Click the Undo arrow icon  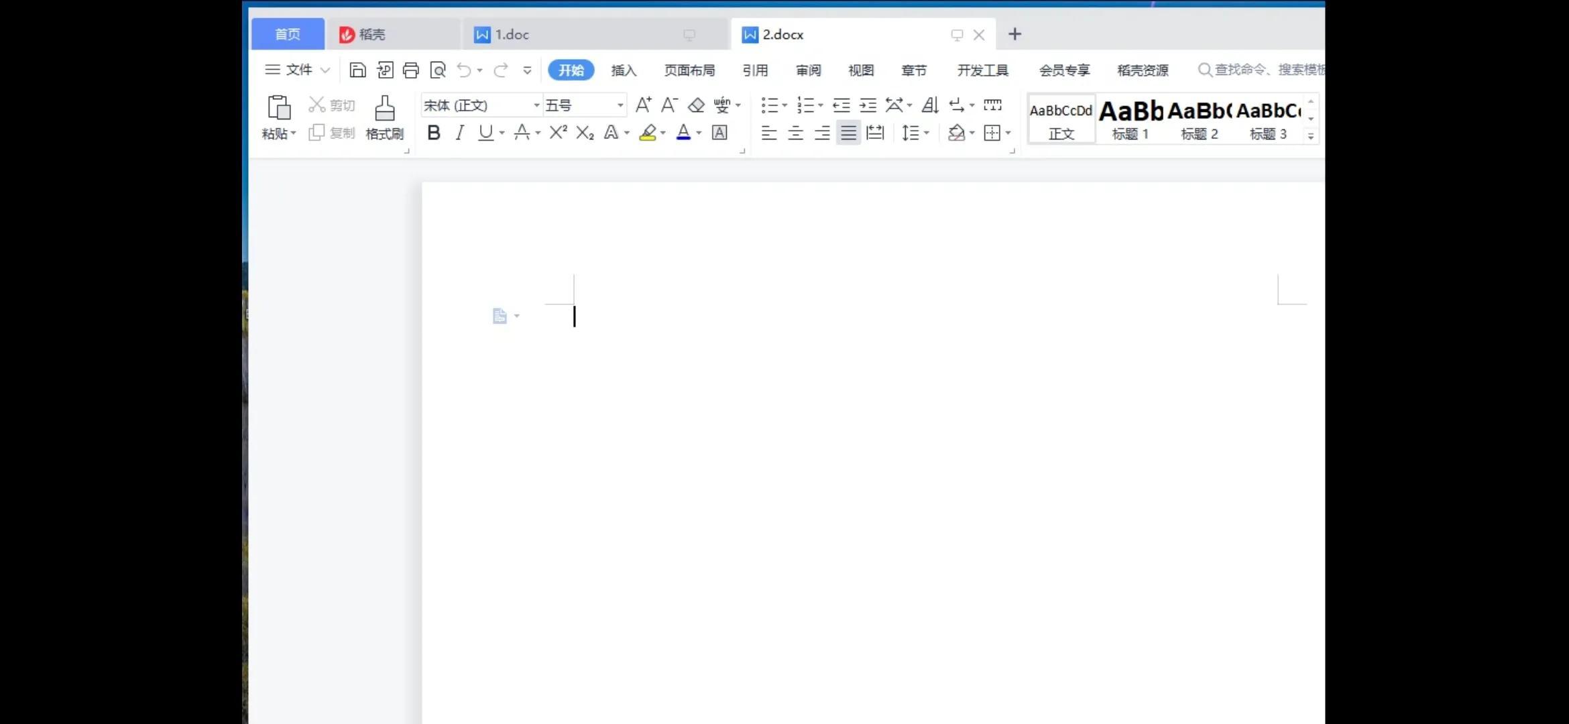coord(464,70)
